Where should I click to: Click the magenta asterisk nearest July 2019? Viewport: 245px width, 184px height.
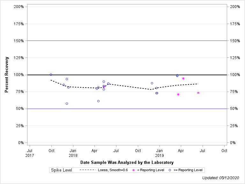click(198, 93)
